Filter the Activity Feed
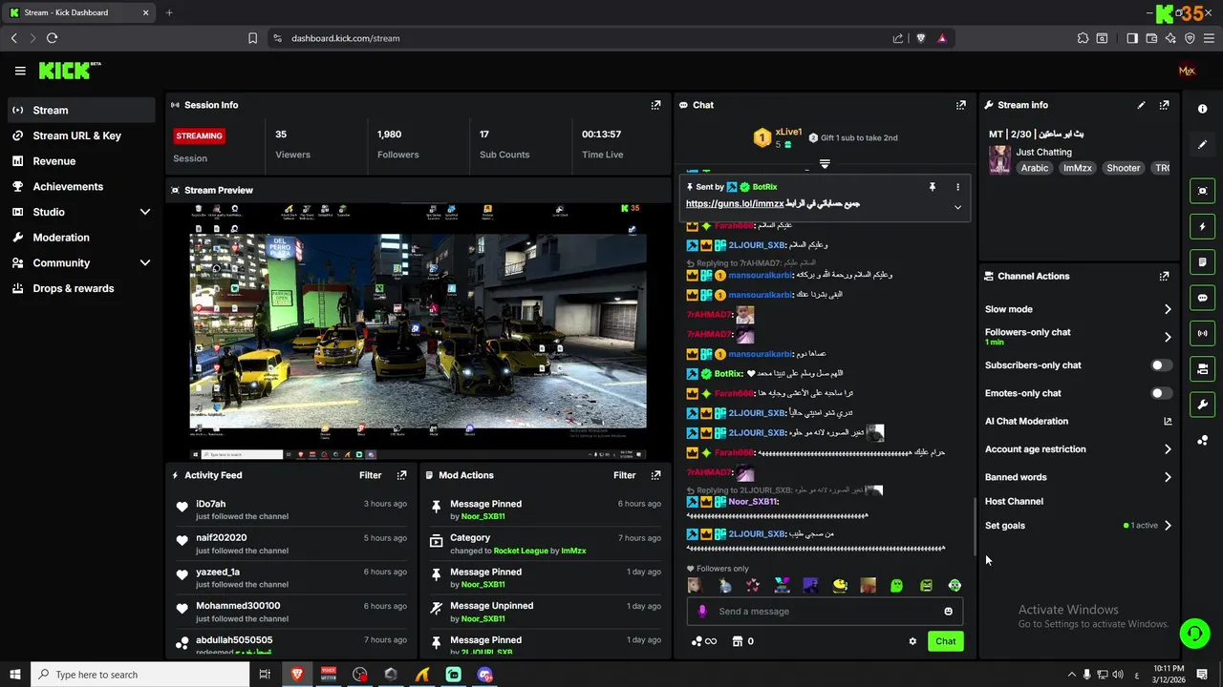 pyautogui.click(x=371, y=475)
